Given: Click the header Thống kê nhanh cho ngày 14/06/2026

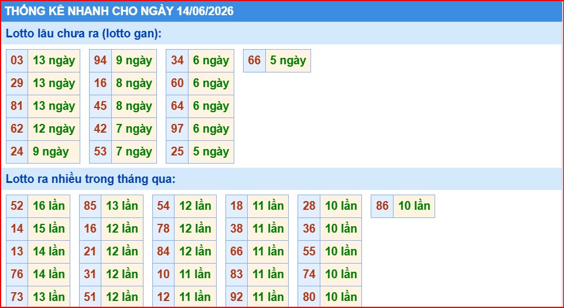Looking at the screenshot, I should pyautogui.click(x=119, y=11).
